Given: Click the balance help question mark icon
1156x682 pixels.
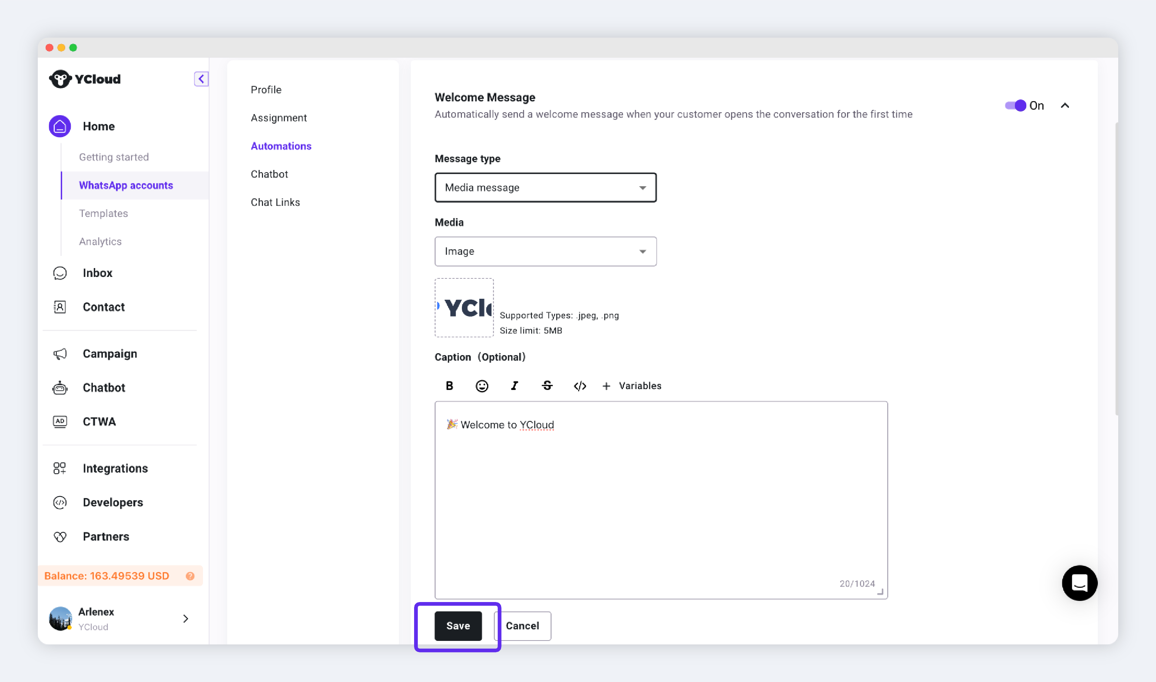Looking at the screenshot, I should (190, 576).
